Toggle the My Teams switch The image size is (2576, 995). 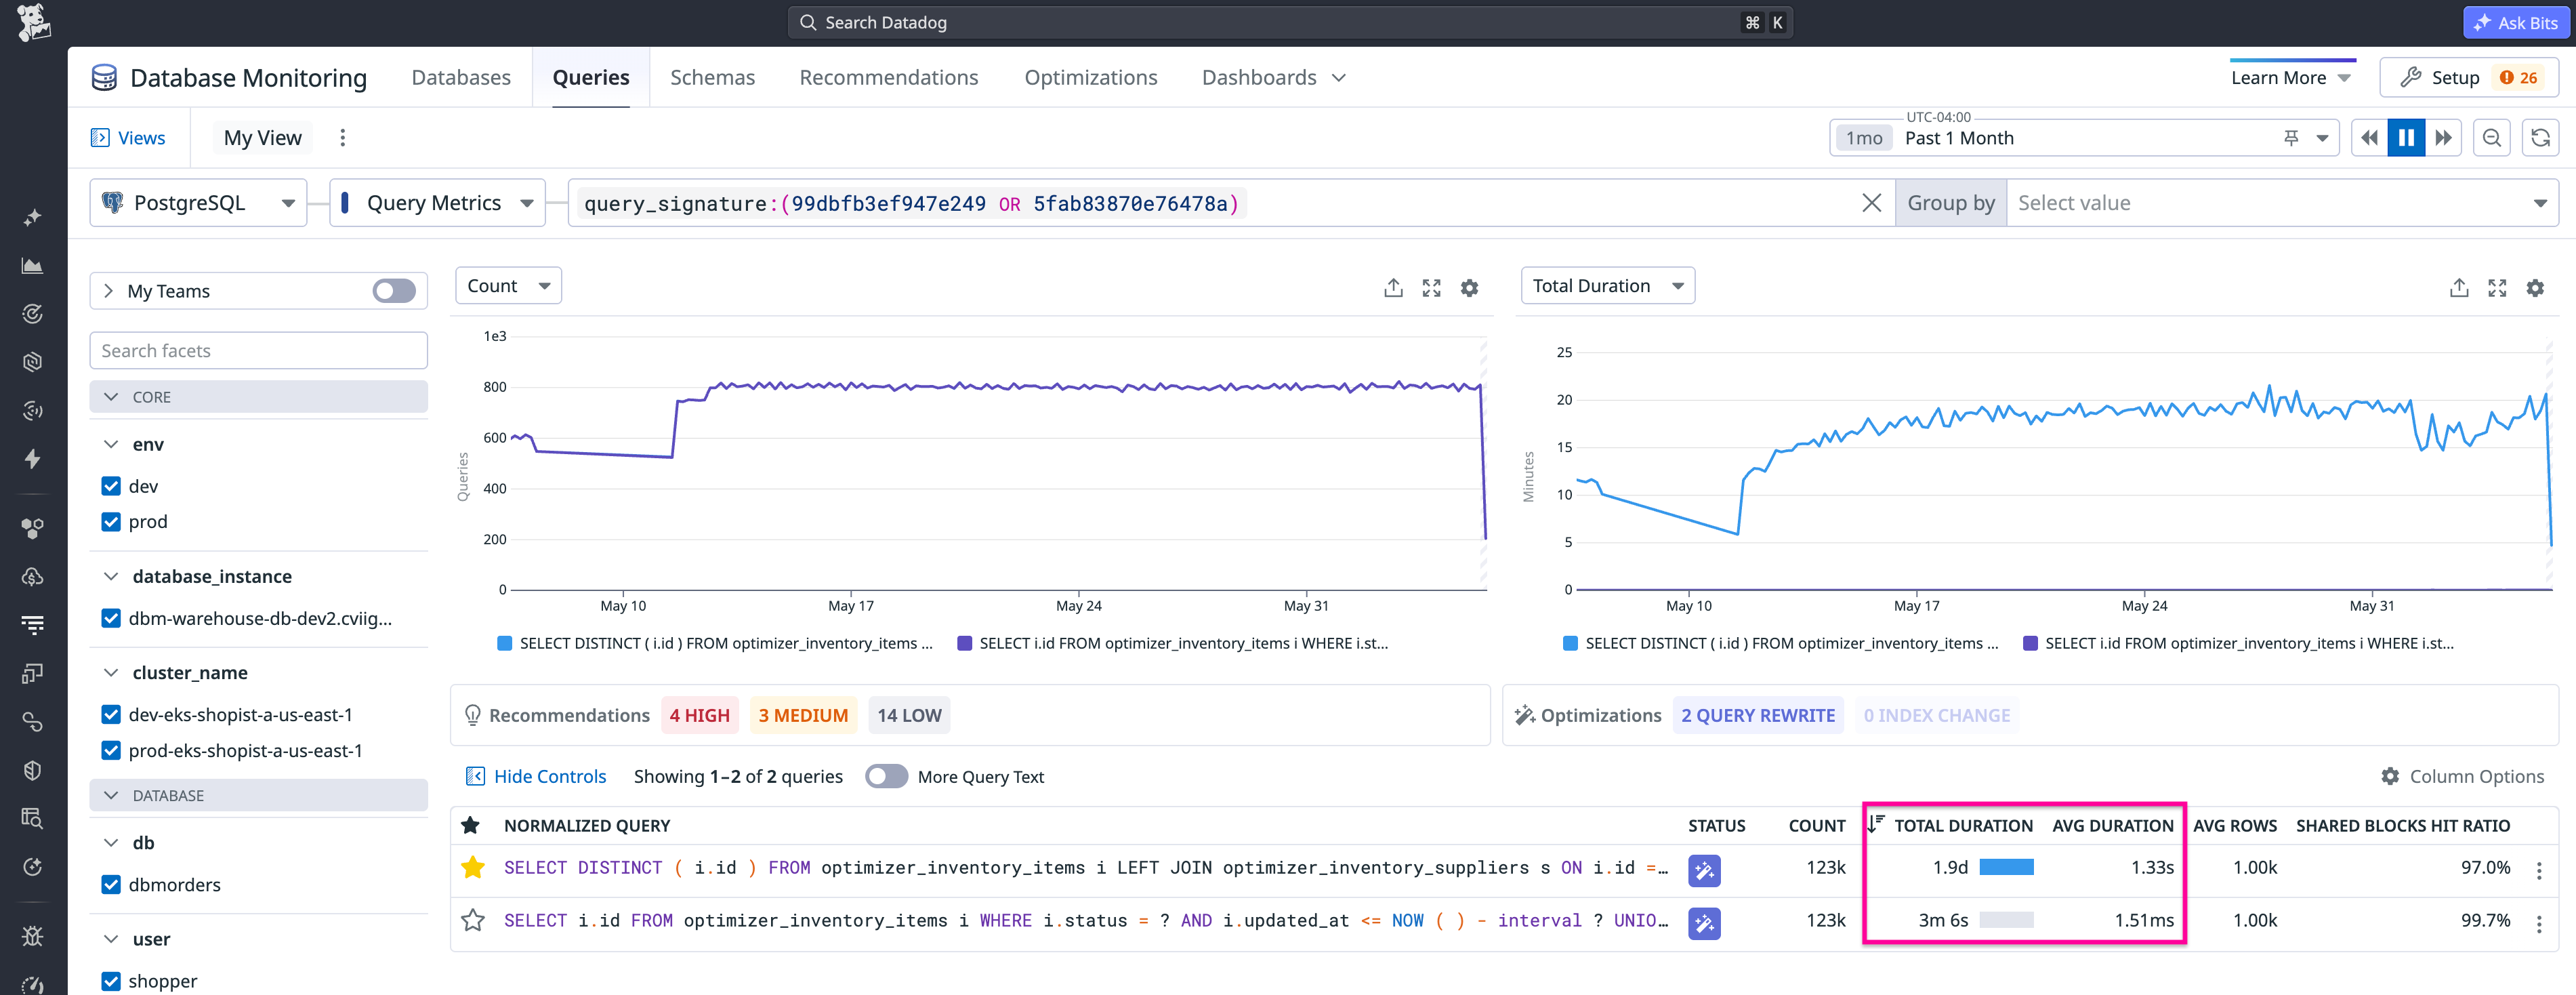click(394, 291)
